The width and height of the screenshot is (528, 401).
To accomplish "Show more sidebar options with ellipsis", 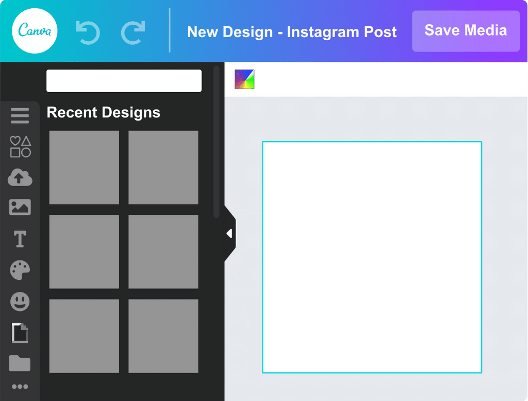I will (x=20, y=387).
